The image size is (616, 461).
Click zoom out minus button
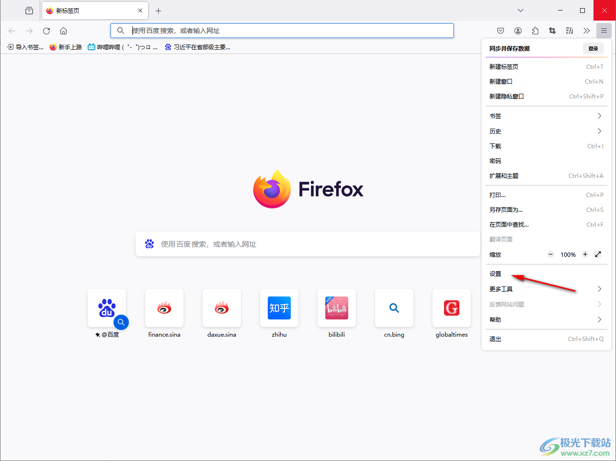[551, 254]
